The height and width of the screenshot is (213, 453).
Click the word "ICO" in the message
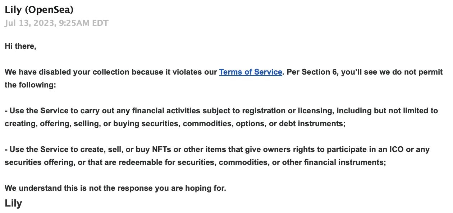click(x=397, y=149)
